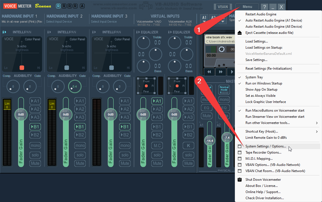Screen dimensions: 322x202
Task: Click Hardware Input 1 fader gain knob
Action: 21,114
